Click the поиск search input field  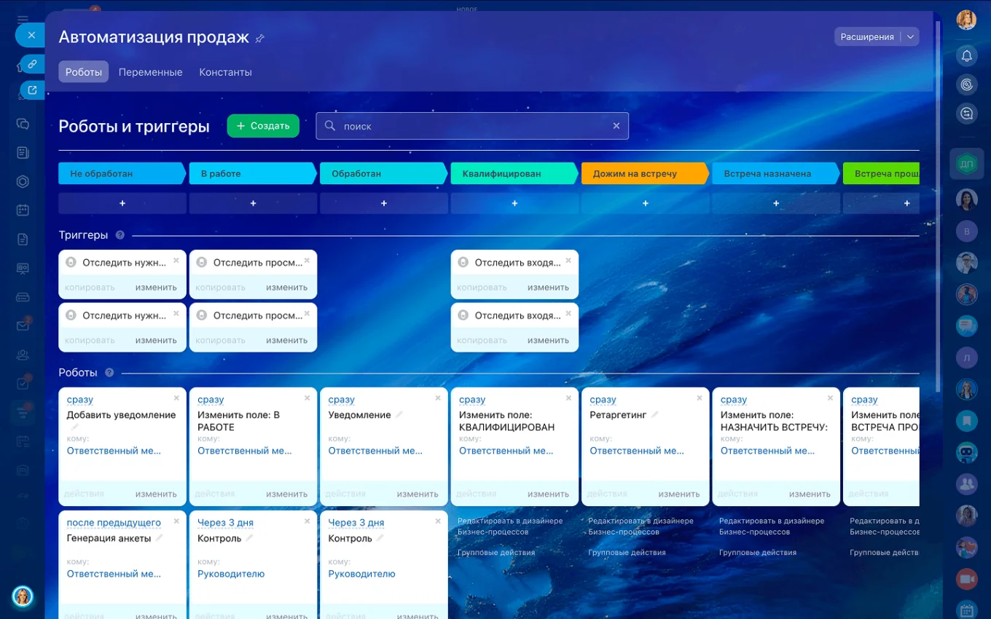coord(466,126)
